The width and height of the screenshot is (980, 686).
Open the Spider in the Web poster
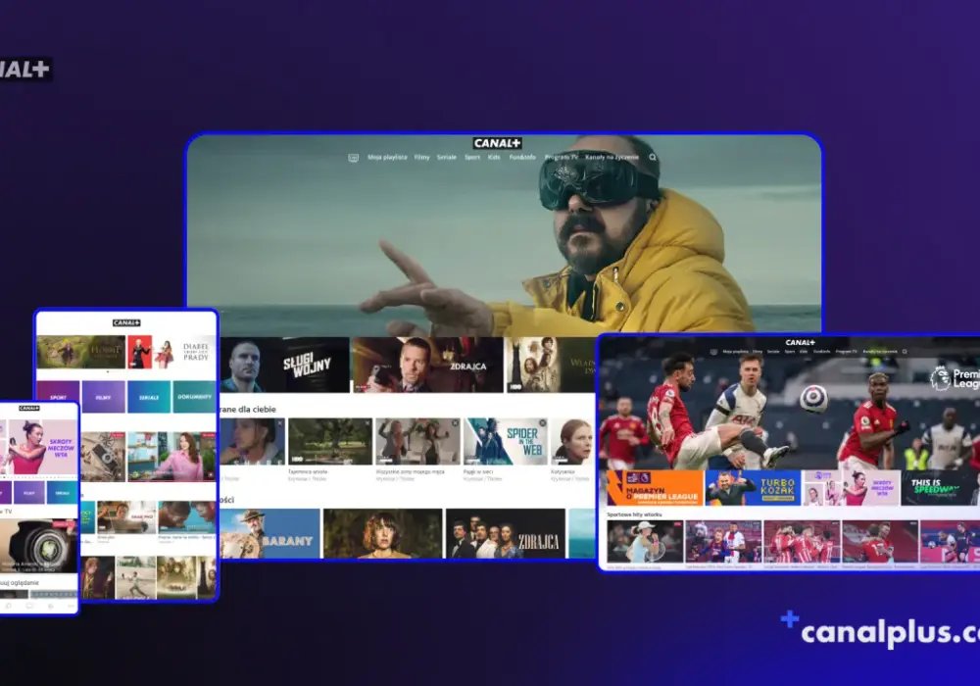[x=506, y=442]
